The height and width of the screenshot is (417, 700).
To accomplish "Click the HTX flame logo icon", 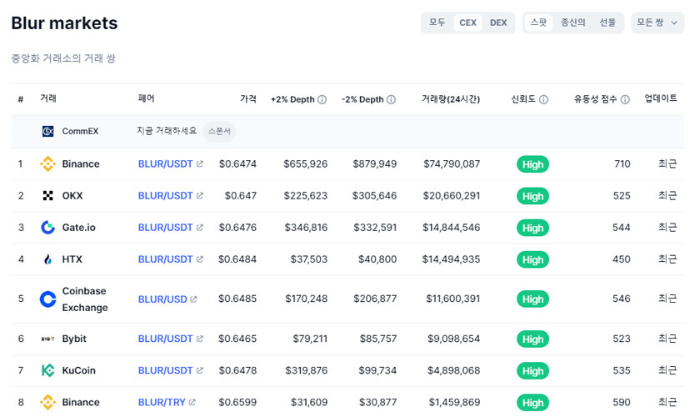I will coord(47,259).
